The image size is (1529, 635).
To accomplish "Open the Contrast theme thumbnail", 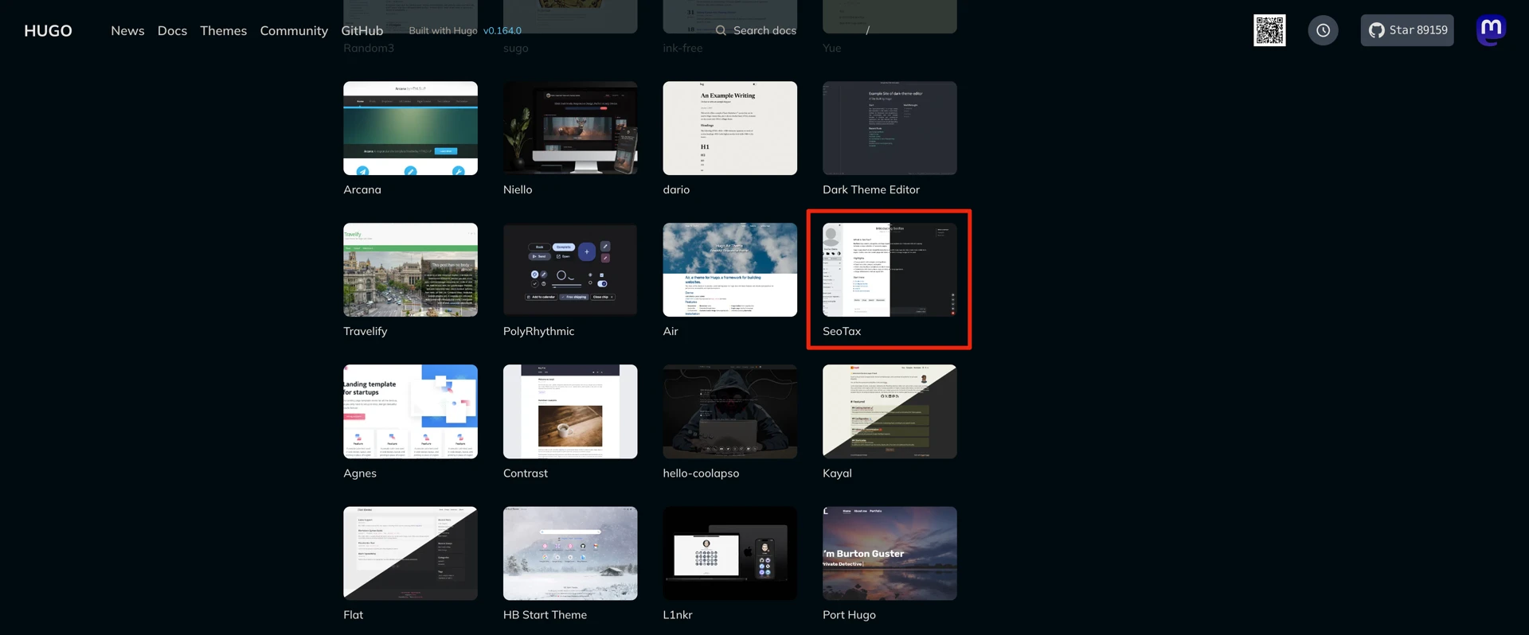I will (x=570, y=411).
